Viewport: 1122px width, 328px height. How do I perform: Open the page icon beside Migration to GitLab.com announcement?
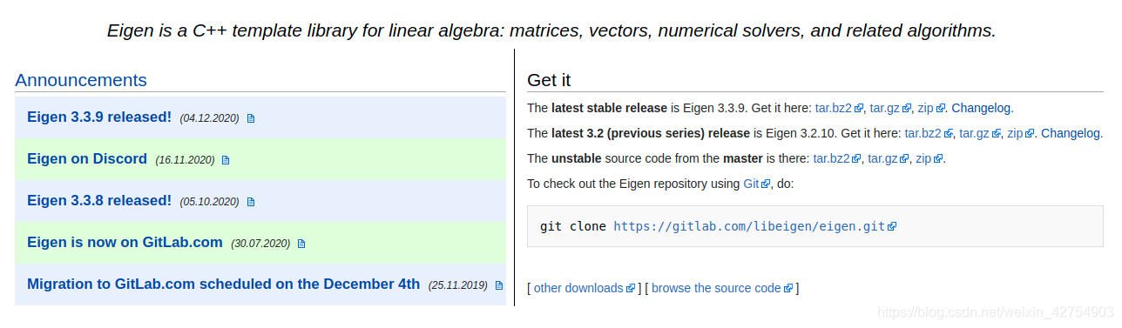[499, 285]
